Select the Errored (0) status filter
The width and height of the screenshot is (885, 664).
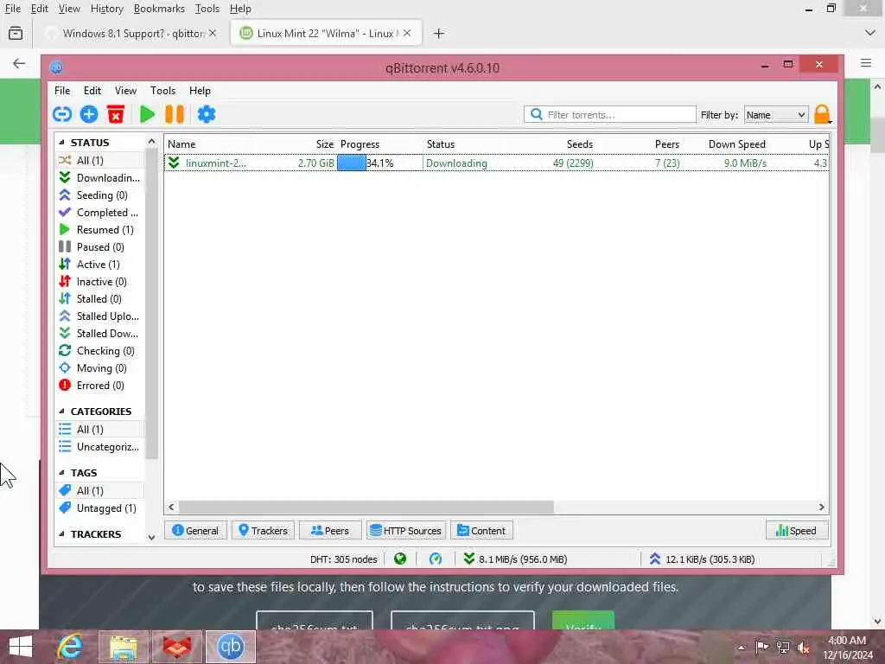(100, 386)
